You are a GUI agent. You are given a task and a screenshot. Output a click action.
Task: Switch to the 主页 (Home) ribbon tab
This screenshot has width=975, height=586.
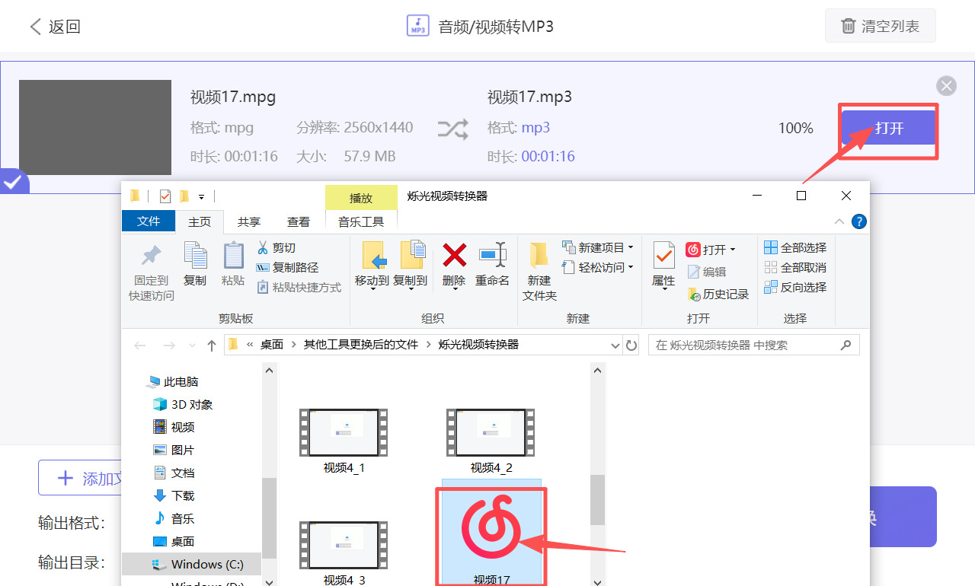pos(200,221)
